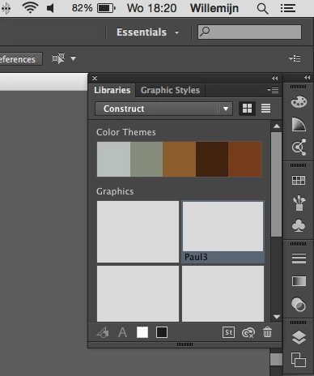The image size is (314, 376).
Task: Open the Gradient panel icon
Action: click(299, 281)
